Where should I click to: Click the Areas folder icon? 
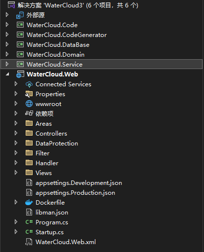point(29,123)
